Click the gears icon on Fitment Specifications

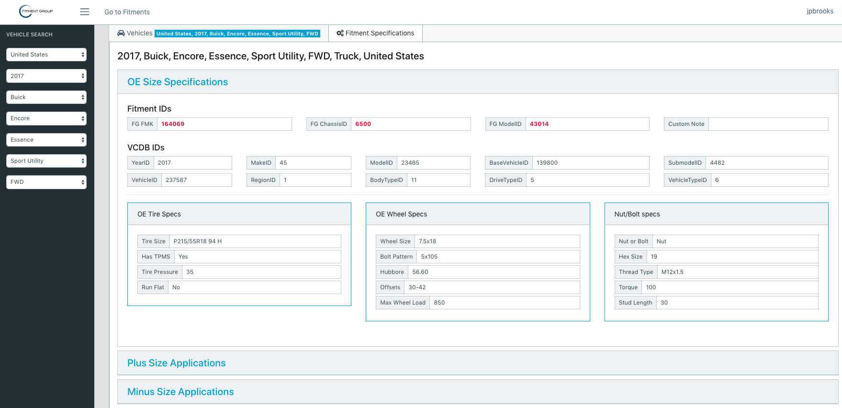point(340,33)
